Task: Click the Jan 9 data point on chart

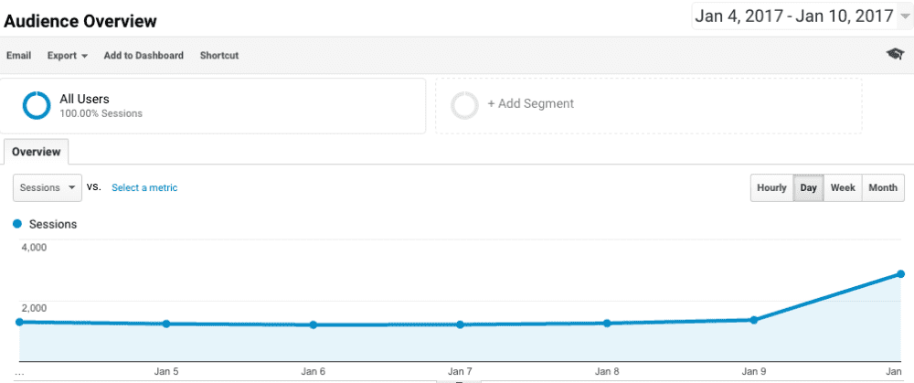Action: tap(754, 320)
